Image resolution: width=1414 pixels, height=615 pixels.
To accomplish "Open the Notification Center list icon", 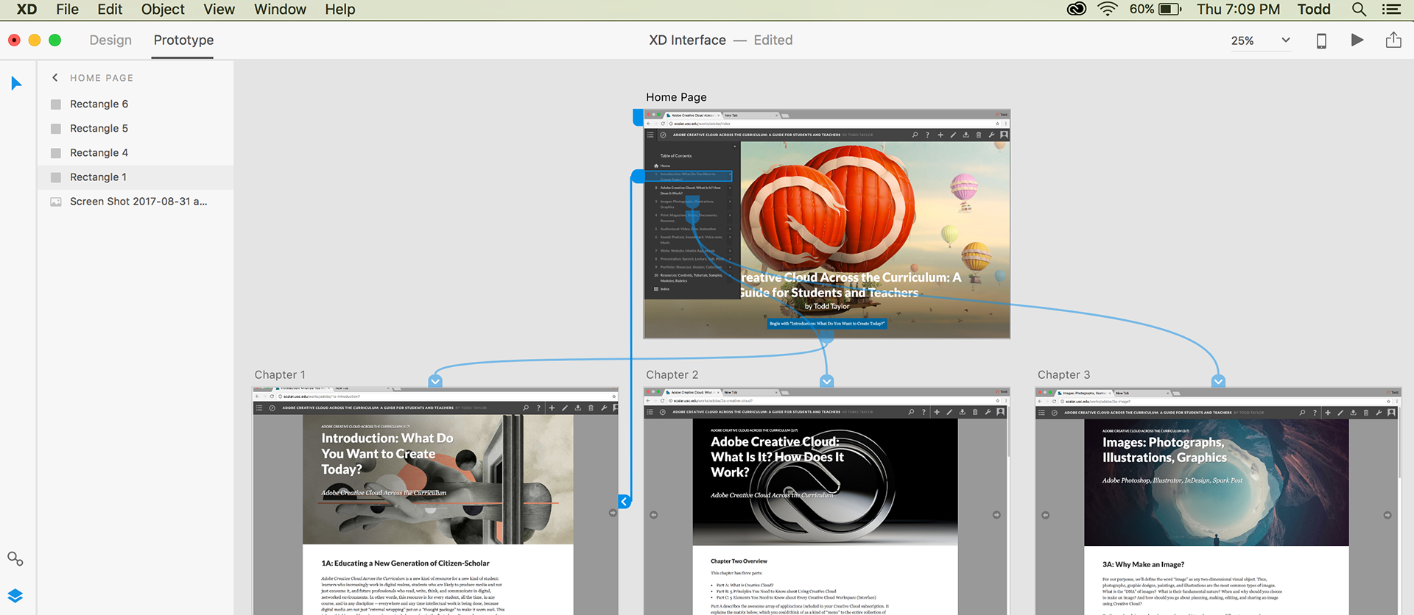I will [x=1391, y=10].
